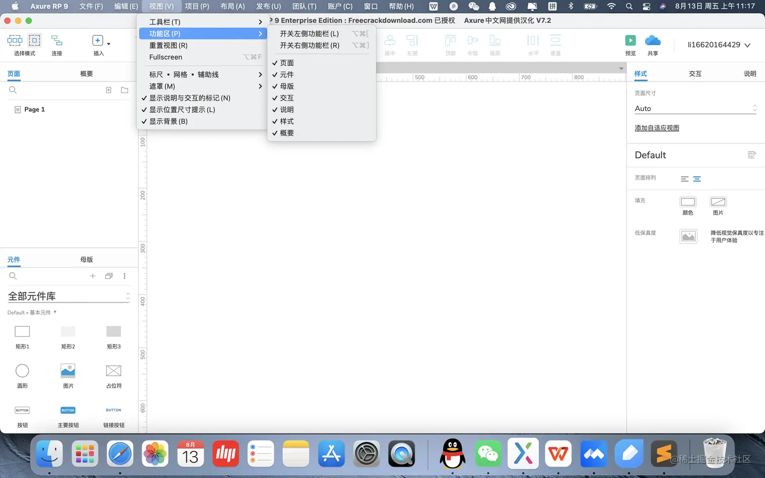Open the Insert dropdown arrow
Image resolution: width=765 pixels, height=478 pixels.
pos(109,44)
